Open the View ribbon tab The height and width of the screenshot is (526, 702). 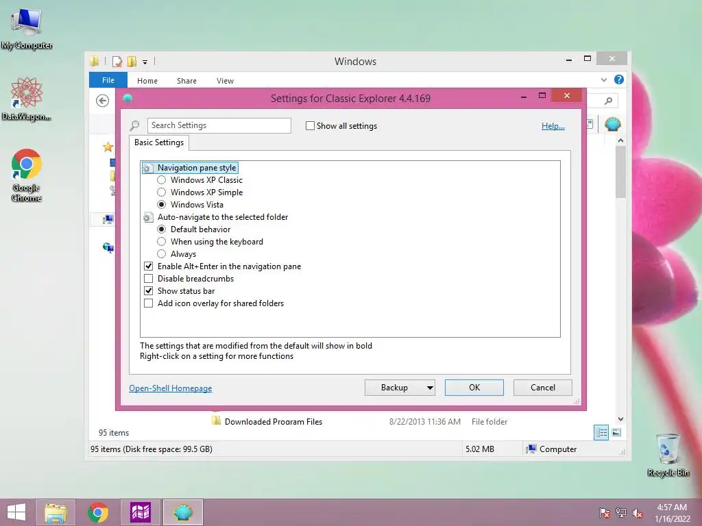225,81
